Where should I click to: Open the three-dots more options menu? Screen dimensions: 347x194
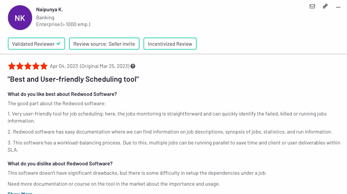pyautogui.click(x=338, y=7)
